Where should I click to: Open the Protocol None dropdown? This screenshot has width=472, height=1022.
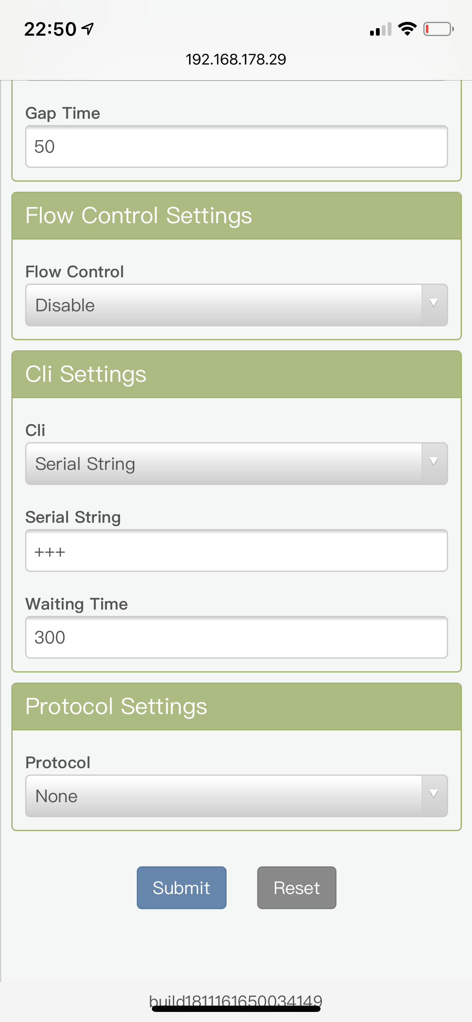[x=223, y=796]
